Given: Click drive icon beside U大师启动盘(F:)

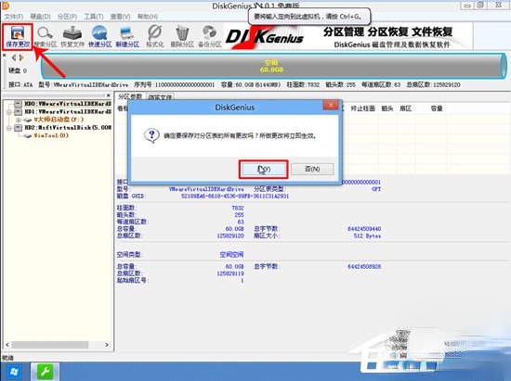Looking at the screenshot, I should [x=28, y=120].
